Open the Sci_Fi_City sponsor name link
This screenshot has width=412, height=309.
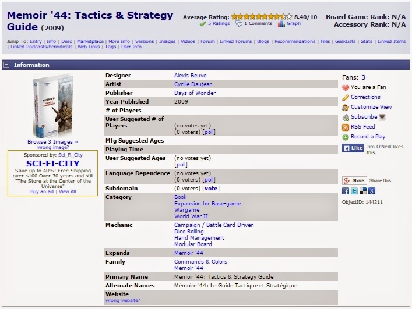coord(71,155)
